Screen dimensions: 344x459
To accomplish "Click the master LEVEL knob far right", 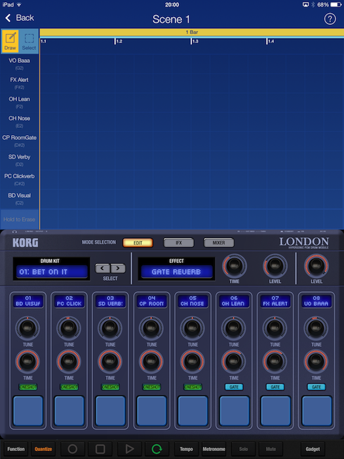I will 316,266.
